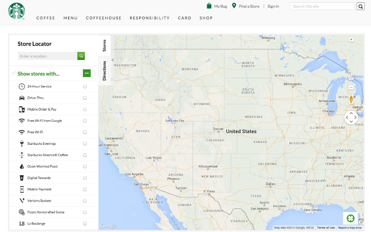371x232 pixels.
Task: Open the Menu navigation item
Action: [70, 18]
